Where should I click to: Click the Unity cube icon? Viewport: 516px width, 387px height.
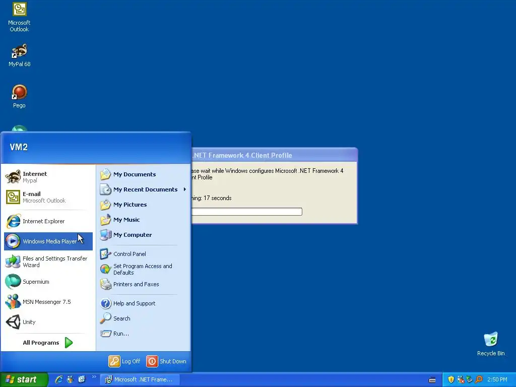tap(13, 322)
